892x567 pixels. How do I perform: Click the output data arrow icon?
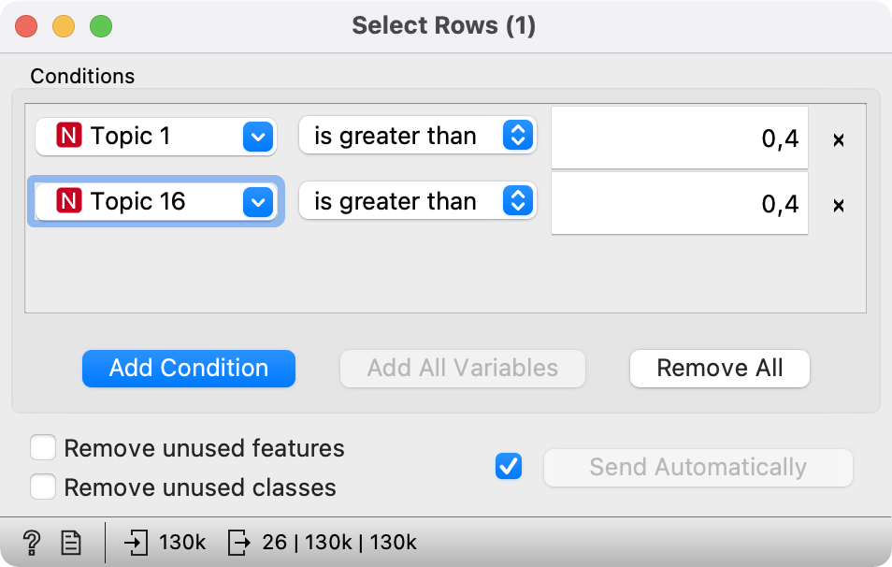coord(239,542)
